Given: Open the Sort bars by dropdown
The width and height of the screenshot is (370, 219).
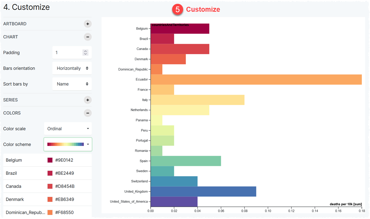Looking at the screenshot, I should [x=72, y=84].
